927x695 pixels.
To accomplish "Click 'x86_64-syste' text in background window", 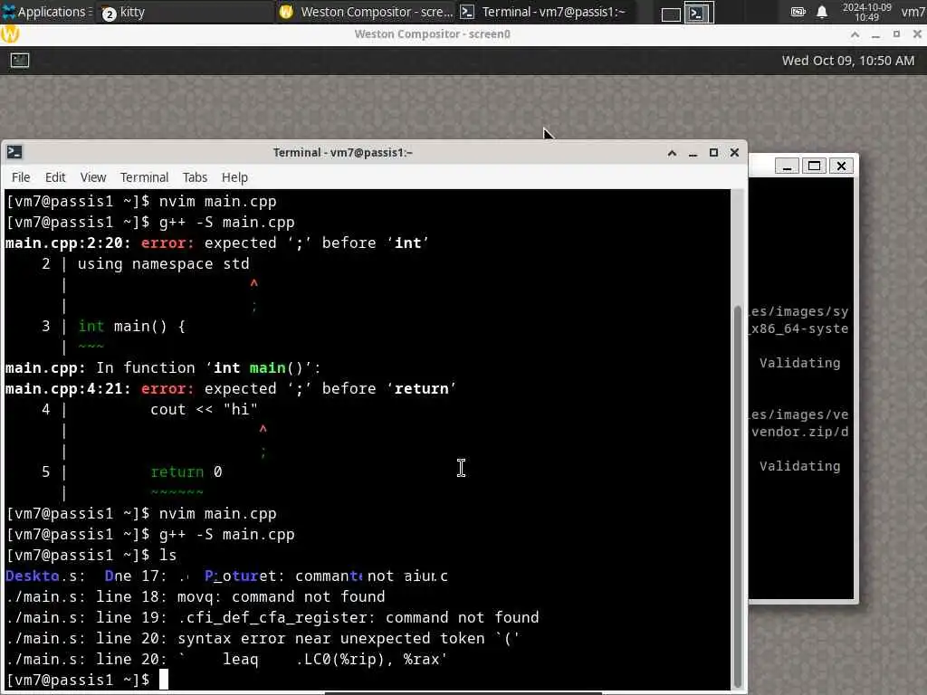I will (799, 328).
